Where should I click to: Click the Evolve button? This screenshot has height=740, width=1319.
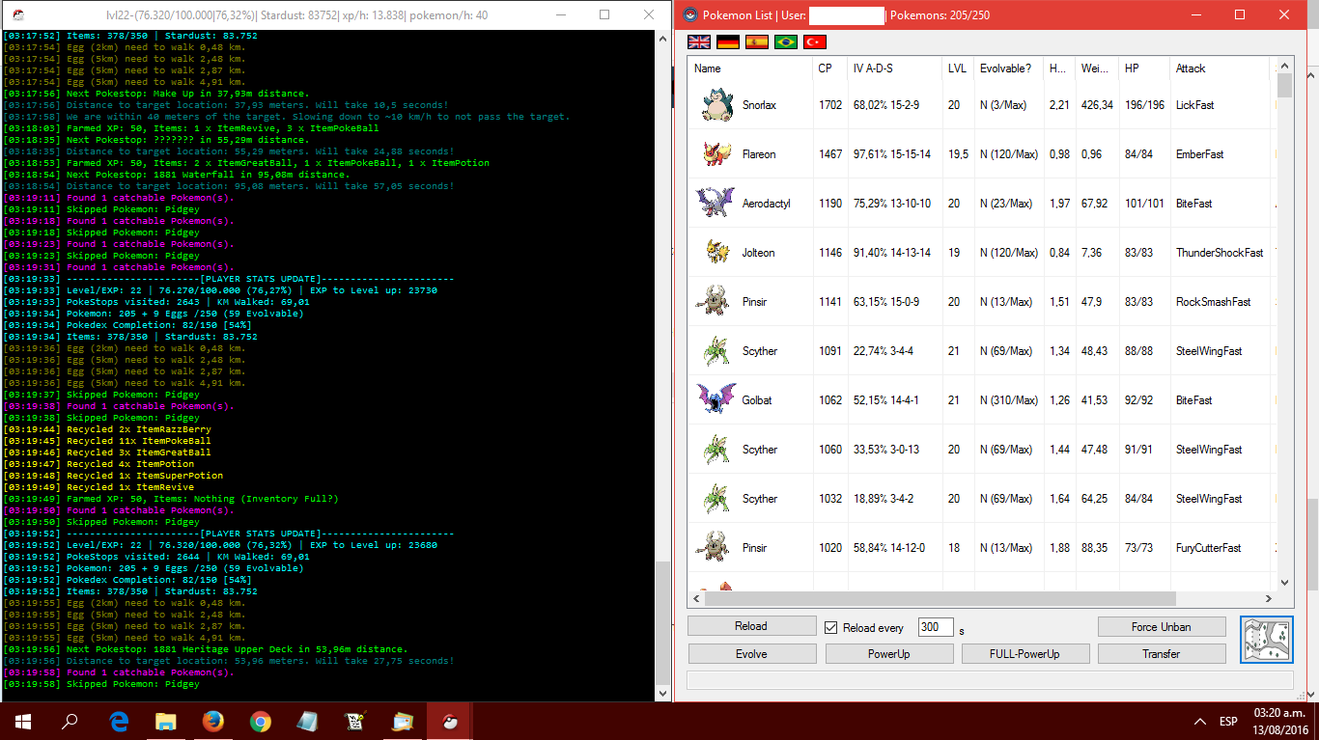751,653
